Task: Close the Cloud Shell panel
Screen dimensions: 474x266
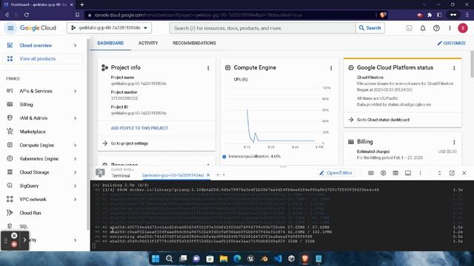Action: tap(464, 173)
